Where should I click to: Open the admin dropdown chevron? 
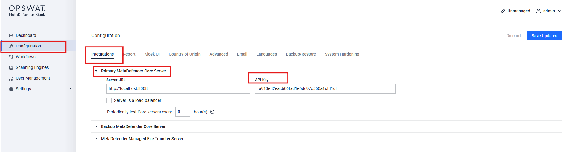tap(560, 11)
